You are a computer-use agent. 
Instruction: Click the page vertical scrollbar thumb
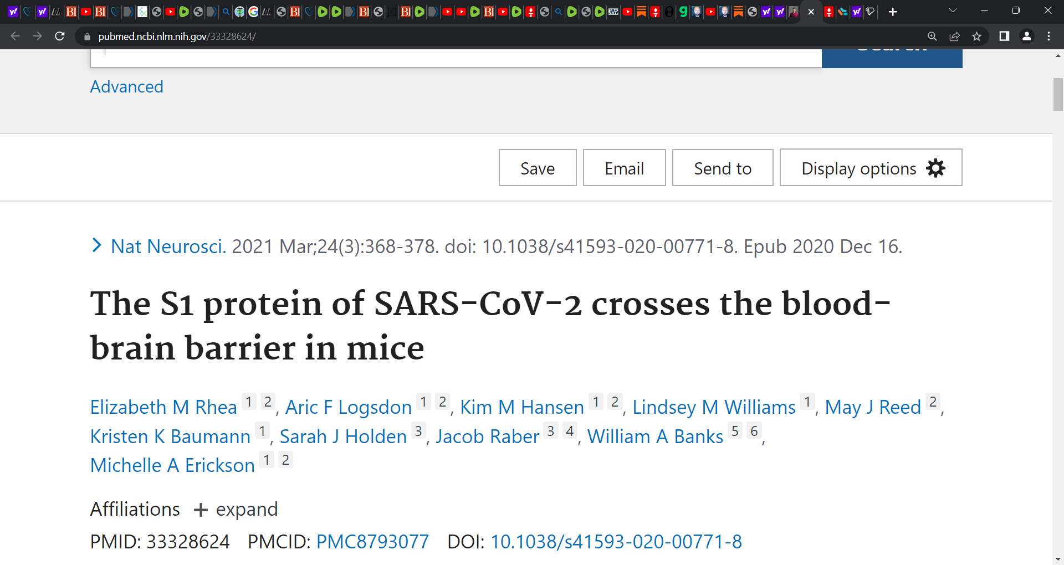[x=1058, y=95]
